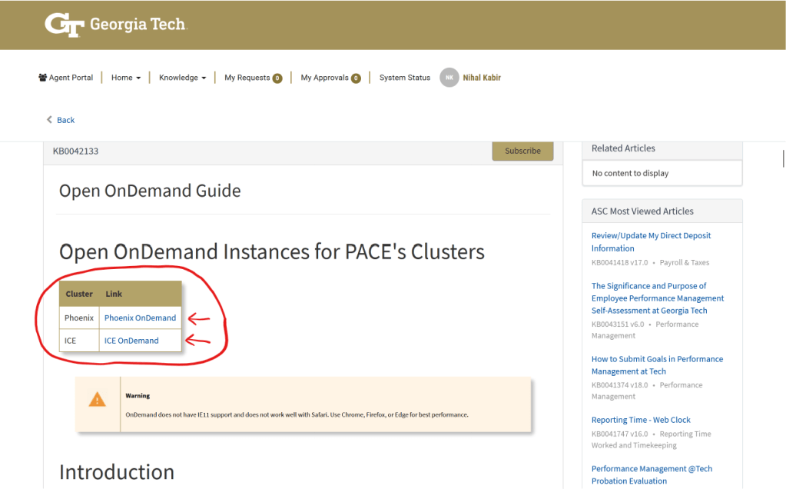The height and width of the screenshot is (489, 786).
Task: Click the article number KB0042133
Action: [x=76, y=151]
